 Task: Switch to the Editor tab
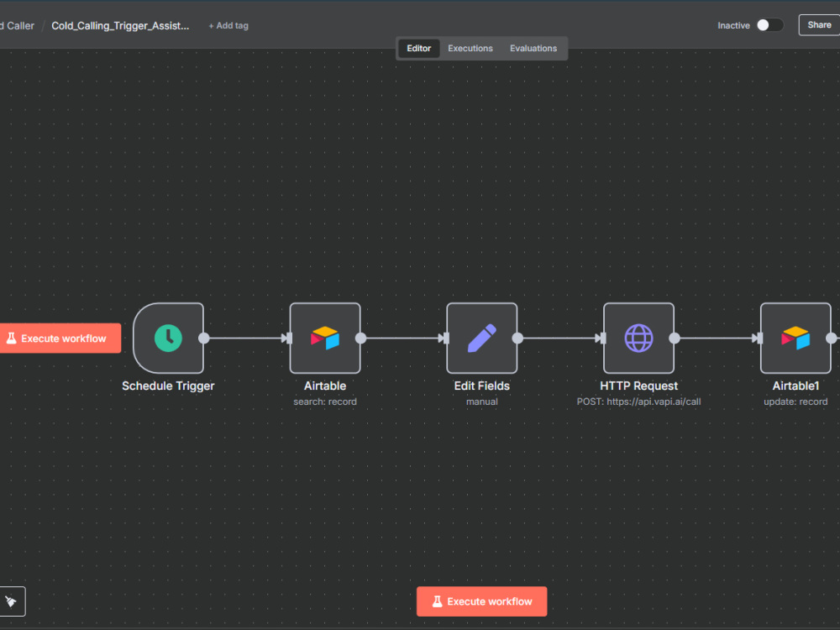point(419,48)
